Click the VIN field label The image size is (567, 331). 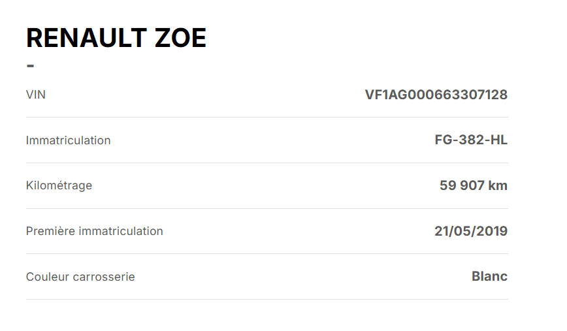tap(36, 95)
